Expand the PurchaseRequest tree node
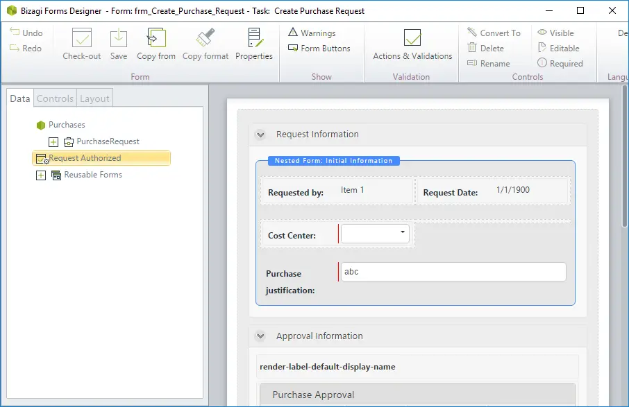Viewport: 629px width, 407px height. pyautogui.click(x=53, y=142)
